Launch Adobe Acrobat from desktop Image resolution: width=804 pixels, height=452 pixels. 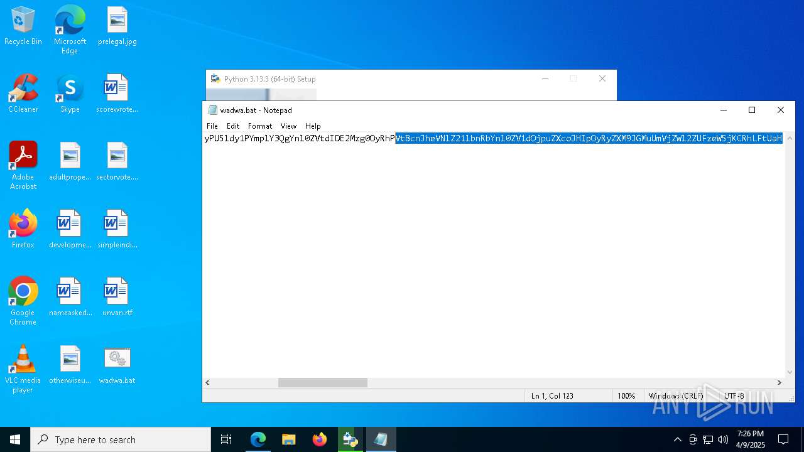click(x=23, y=166)
